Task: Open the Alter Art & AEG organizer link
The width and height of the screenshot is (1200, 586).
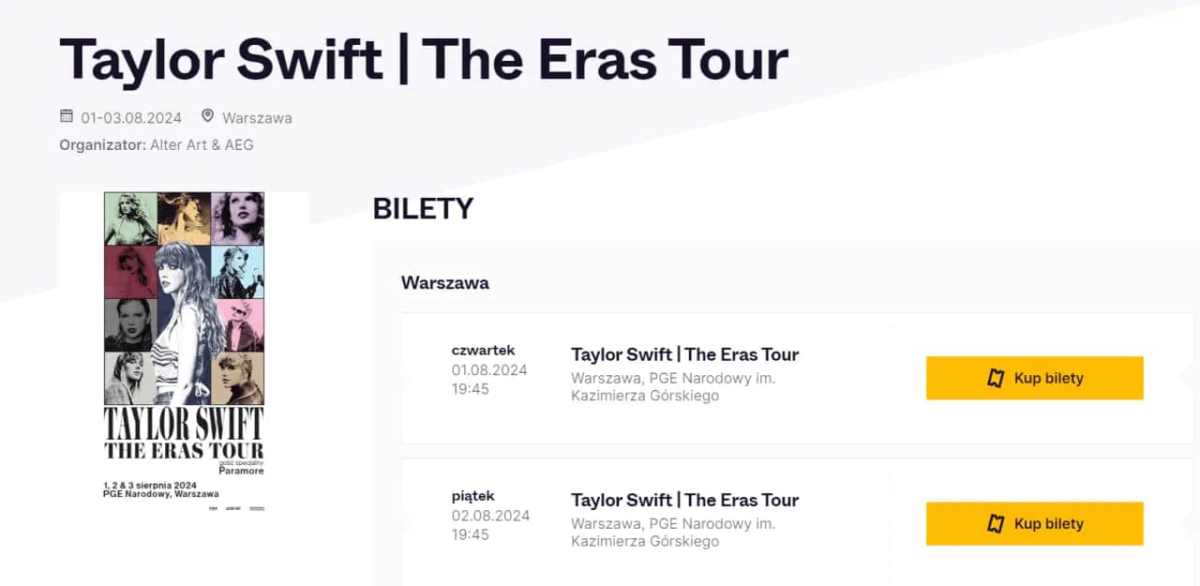Action: pyautogui.click(x=202, y=145)
